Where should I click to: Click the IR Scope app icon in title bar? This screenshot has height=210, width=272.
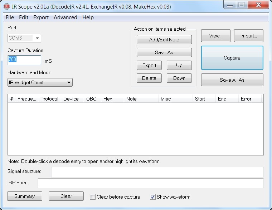pyautogui.click(x=6, y=7)
